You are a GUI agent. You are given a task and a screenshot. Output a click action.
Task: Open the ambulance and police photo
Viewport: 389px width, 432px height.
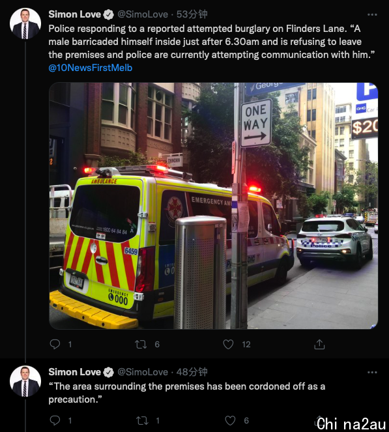click(x=214, y=206)
